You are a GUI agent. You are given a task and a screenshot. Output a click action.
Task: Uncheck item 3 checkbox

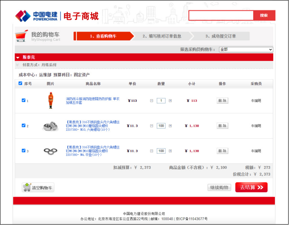tap(24, 151)
